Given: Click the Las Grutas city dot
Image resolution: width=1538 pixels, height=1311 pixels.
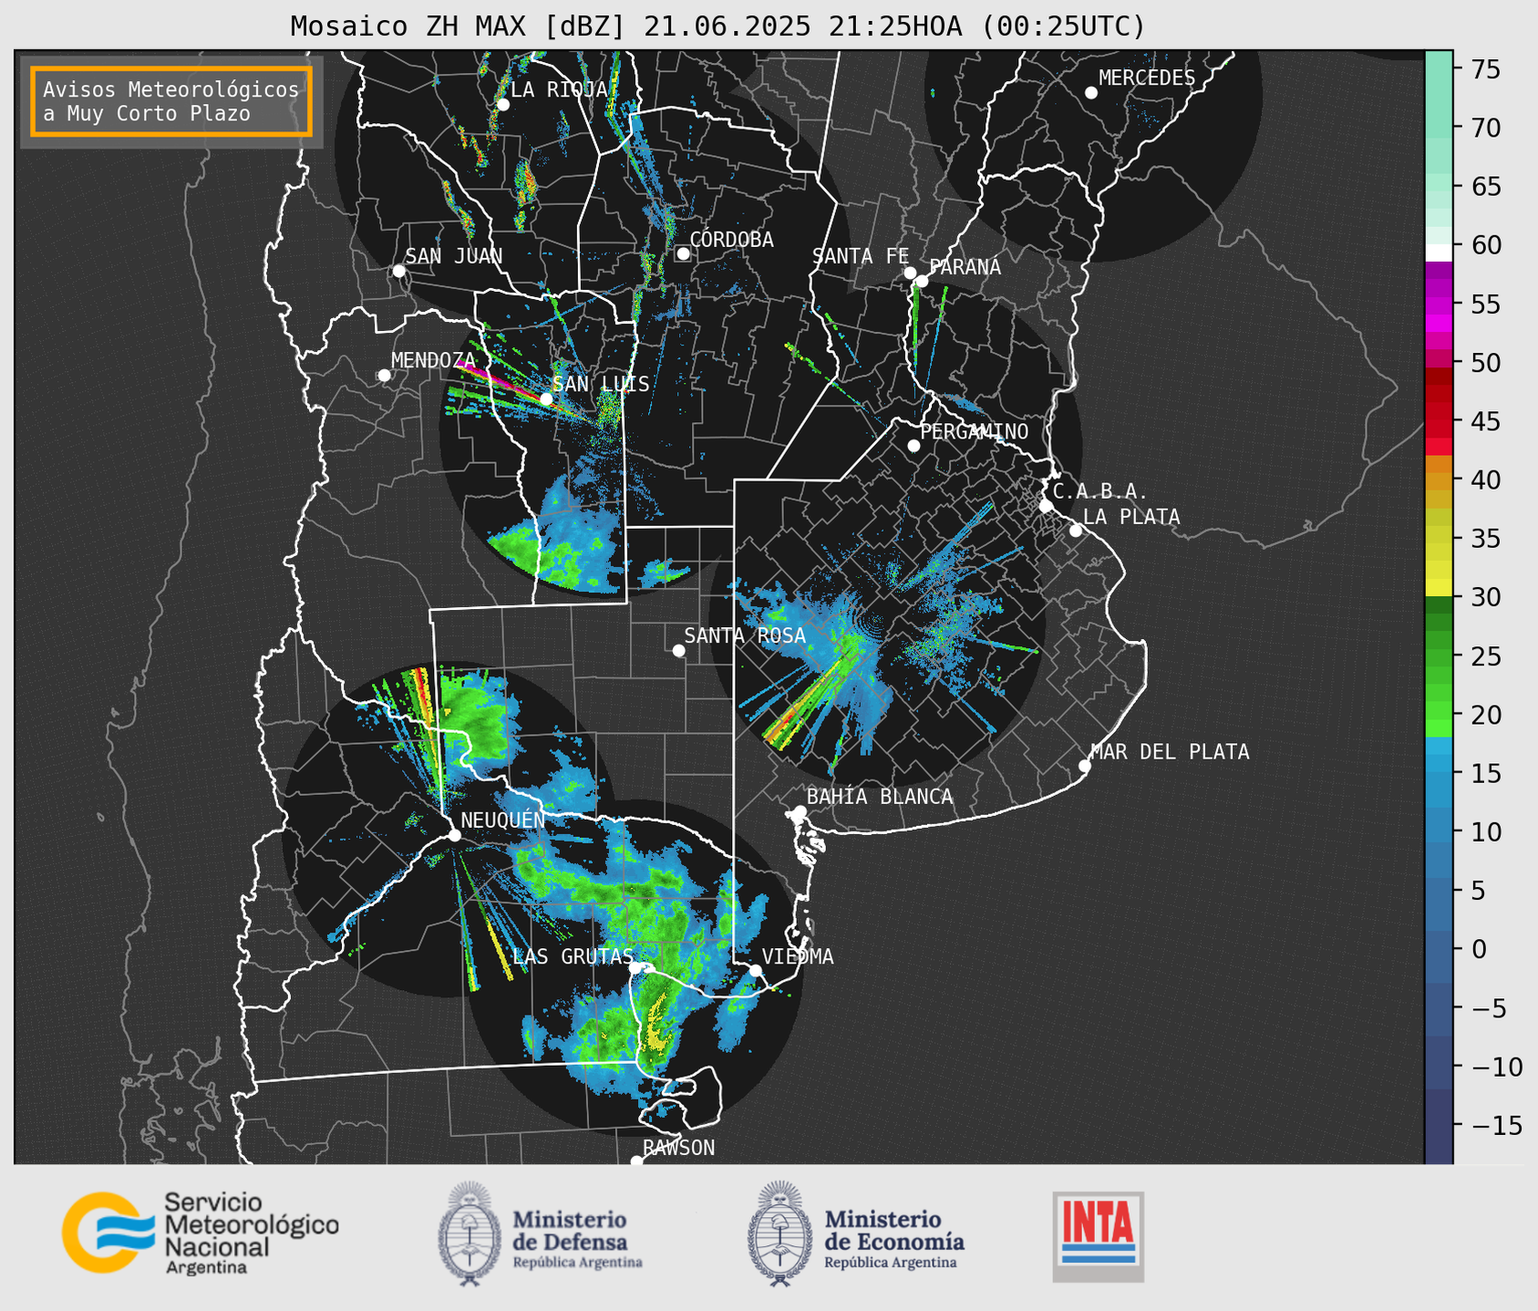Looking at the screenshot, I should (x=635, y=967).
